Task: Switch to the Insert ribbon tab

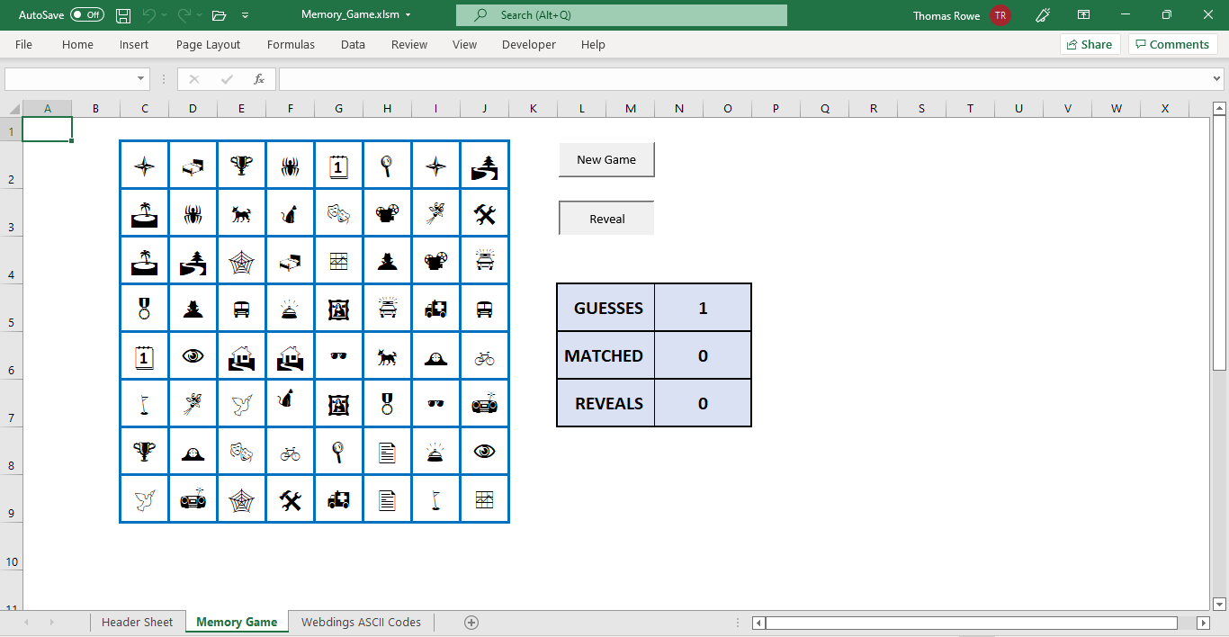Action: [134, 44]
